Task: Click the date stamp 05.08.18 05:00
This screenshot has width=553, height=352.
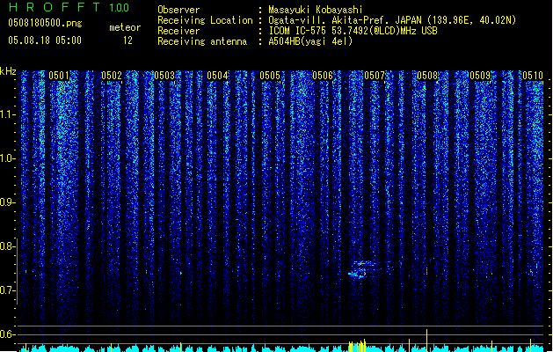Action: click(x=45, y=40)
